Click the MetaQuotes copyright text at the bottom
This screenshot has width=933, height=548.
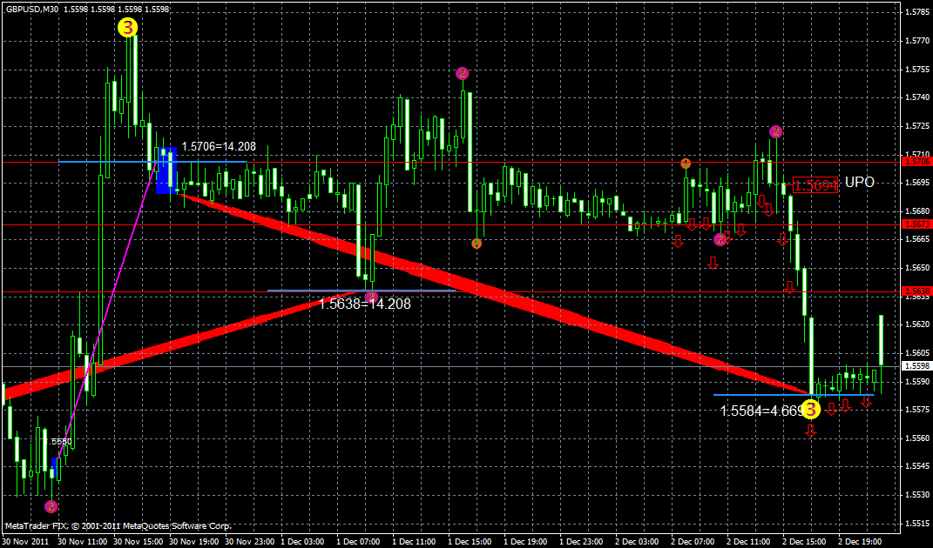click(118, 525)
